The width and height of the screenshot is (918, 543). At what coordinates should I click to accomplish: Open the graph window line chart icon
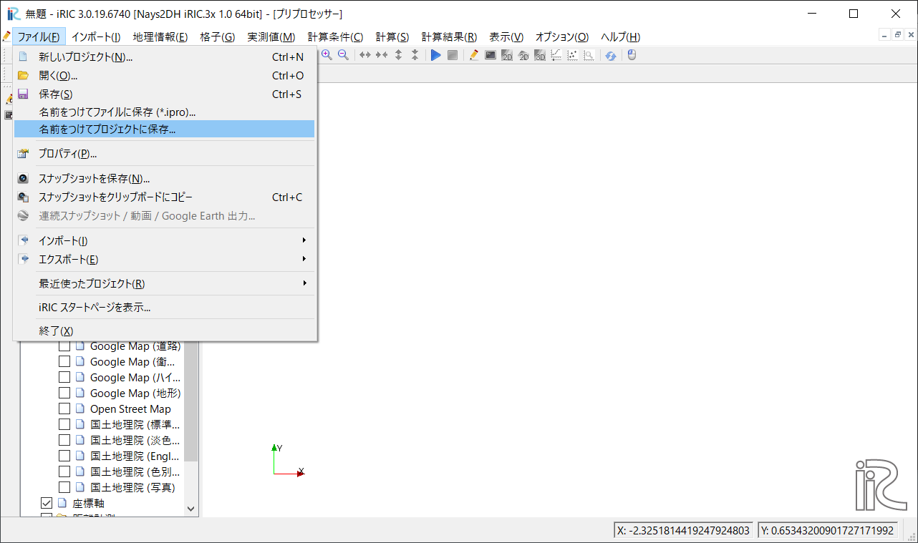556,55
